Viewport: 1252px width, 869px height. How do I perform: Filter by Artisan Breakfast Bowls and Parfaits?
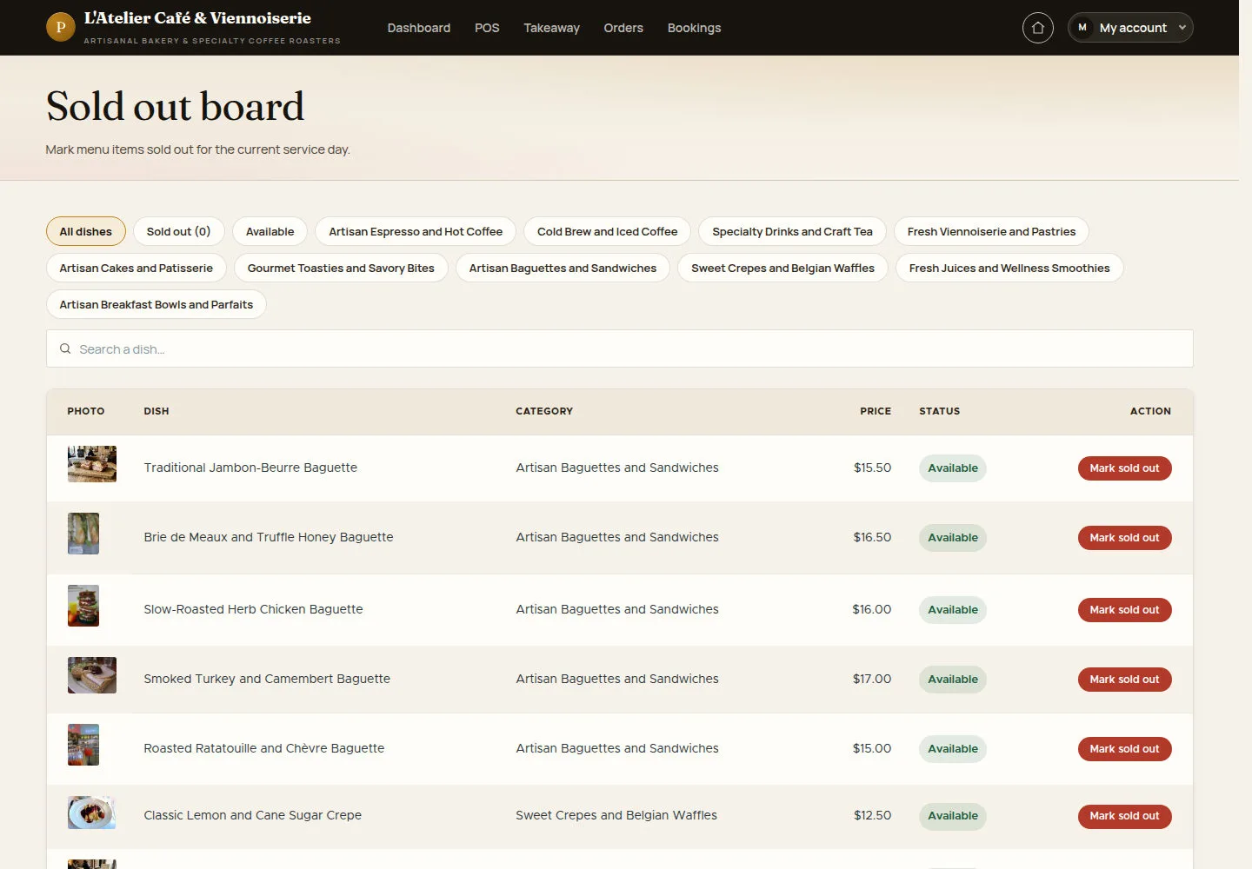pyautogui.click(x=156, y=304)
